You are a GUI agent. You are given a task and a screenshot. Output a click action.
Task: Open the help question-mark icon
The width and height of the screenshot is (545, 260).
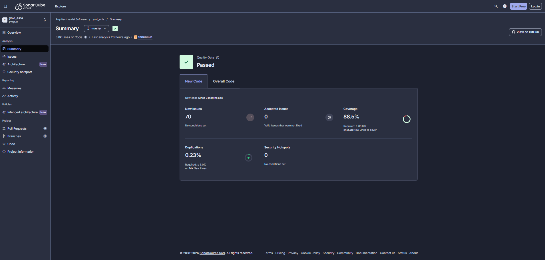click(x=504, y=6)
